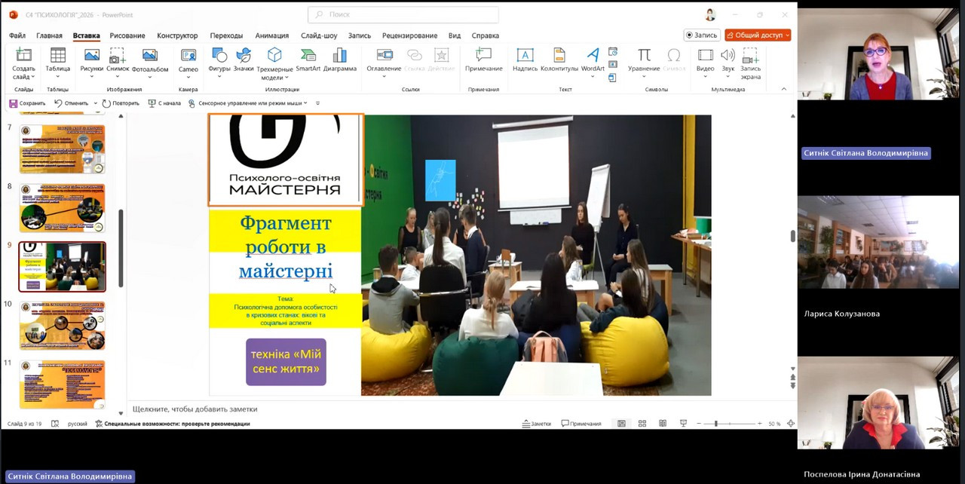Open the Анимация ribbon tab
Image resolution: width=965 pixels, height=484 pixels.
271,35
